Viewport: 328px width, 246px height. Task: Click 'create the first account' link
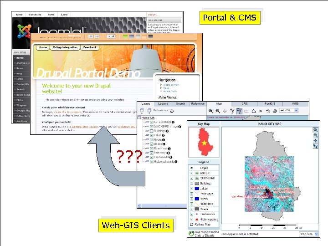click(67, 112)
